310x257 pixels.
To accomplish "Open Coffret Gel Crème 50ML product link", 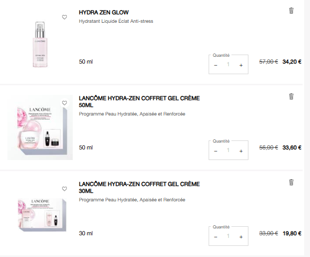I will pos(139,102).
